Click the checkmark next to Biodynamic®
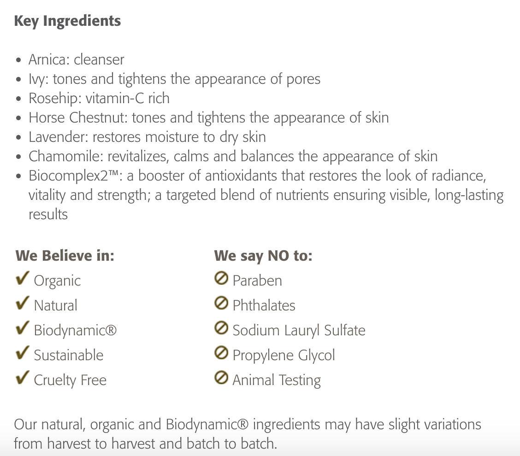The width and height of the screenshot is (520, 456). click(x=23, y=329)
